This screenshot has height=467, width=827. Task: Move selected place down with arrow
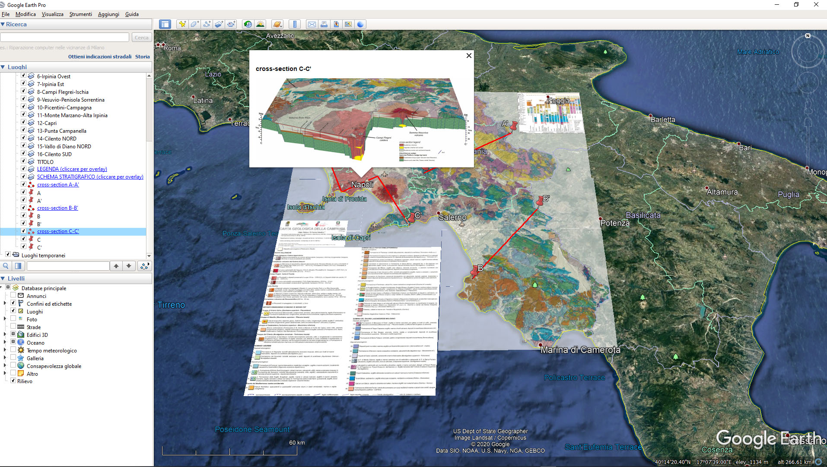pos(129,266)
